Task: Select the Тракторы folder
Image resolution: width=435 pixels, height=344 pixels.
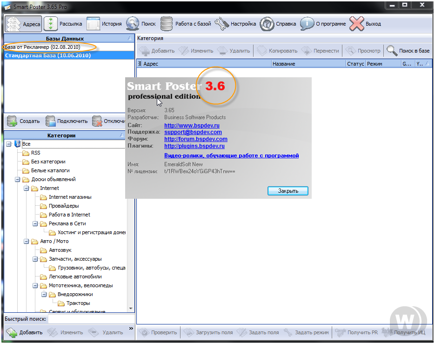Action: [78, 304]
